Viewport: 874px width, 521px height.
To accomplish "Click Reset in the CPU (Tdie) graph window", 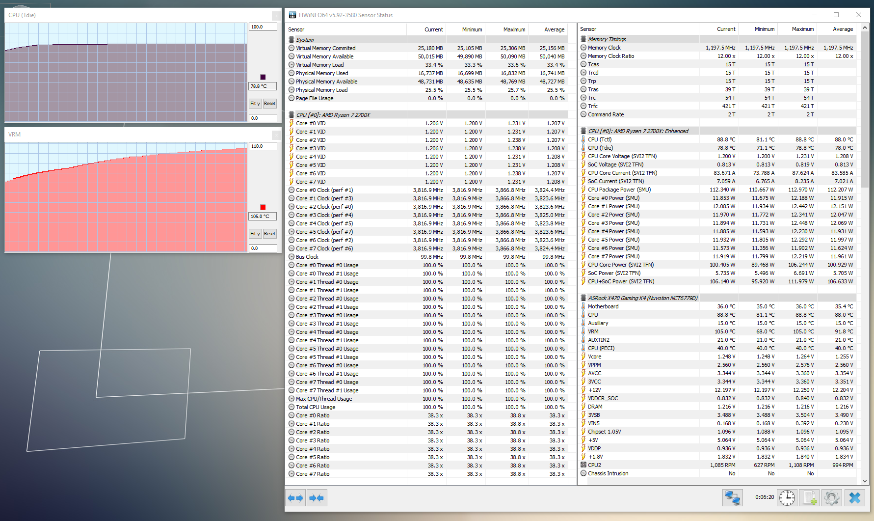I will click(x=270, y=104).
